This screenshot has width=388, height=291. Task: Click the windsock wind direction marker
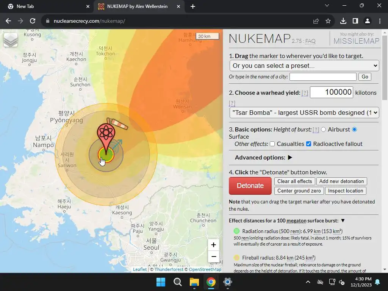tap(117, 124)
